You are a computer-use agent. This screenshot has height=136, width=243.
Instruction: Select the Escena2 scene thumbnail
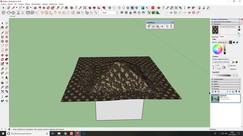coord(215,98)
